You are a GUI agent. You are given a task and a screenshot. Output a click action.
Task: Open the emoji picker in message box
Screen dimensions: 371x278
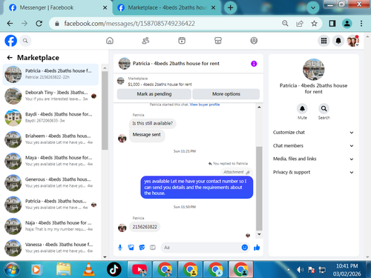(245, 248)
